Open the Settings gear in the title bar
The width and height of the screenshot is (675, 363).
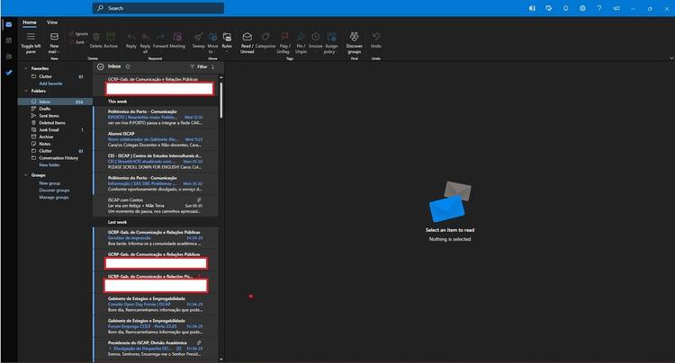pyautogui.click(x=582, y=8)
